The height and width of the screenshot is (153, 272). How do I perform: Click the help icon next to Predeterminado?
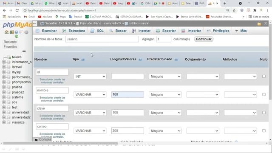(176, 59)
